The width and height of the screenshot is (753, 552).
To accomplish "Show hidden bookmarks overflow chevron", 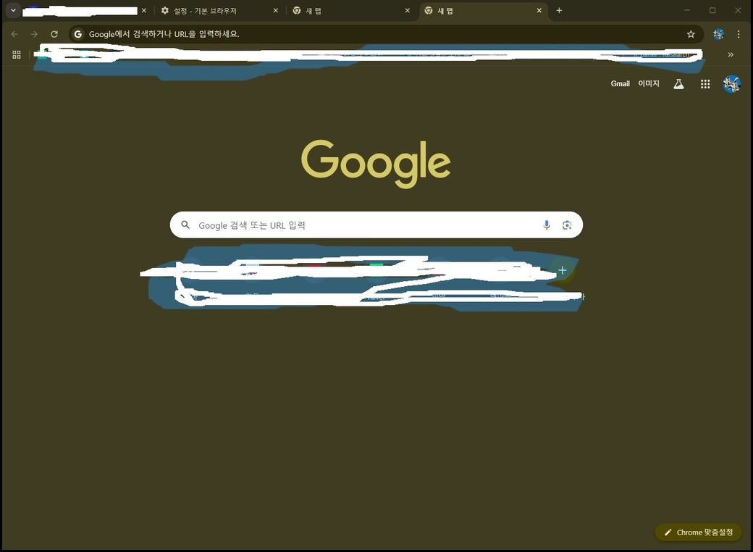I will [x=731, y=54].
